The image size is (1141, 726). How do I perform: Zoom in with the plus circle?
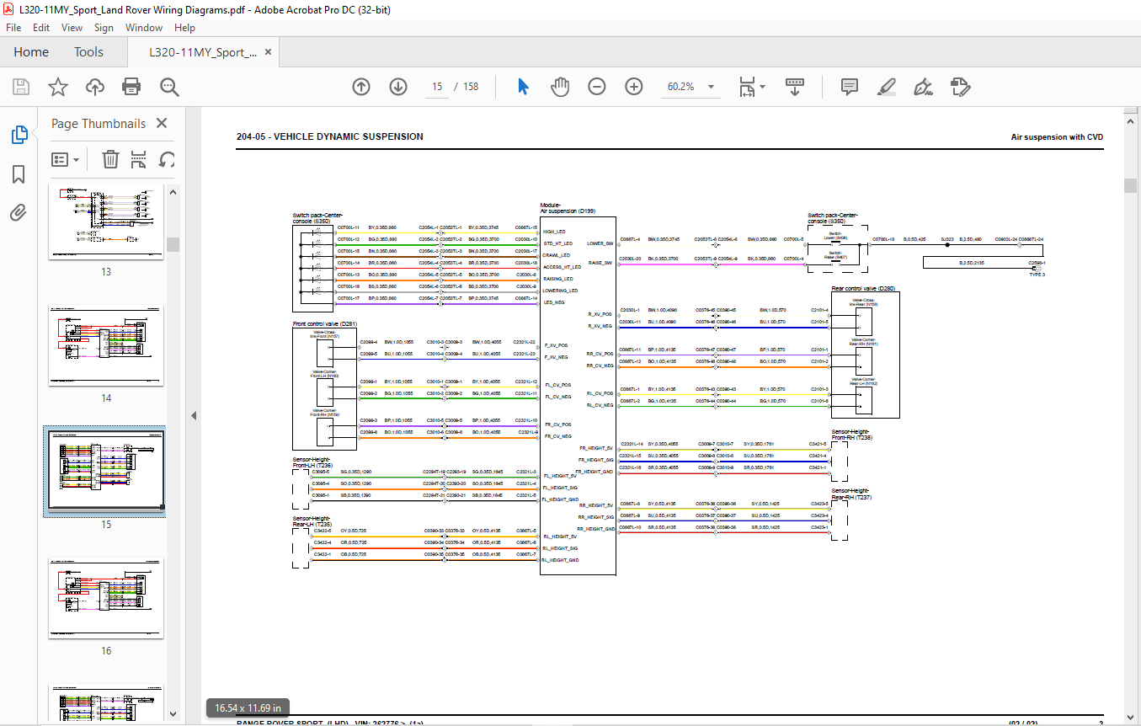[634, 87]
